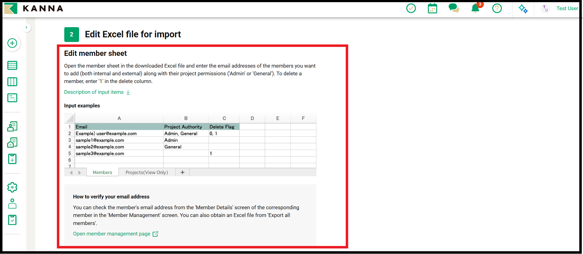The image size is (583, 254).
Task: Click the Test User avatar
Action: 545,8
